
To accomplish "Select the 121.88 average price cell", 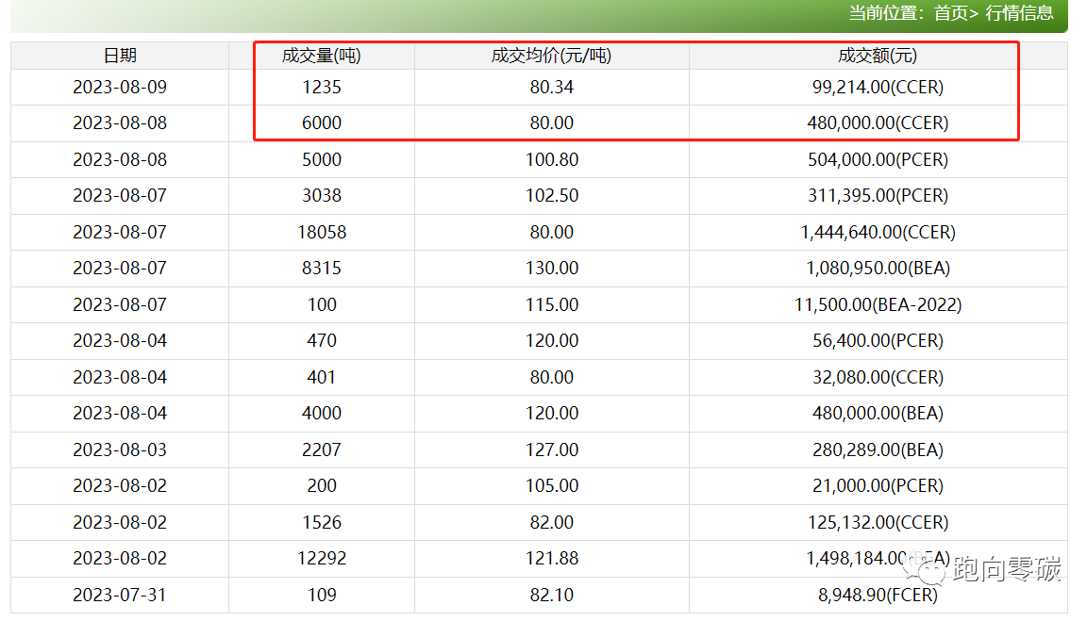I will 551,559.
